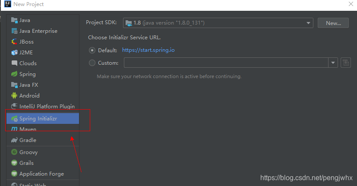Click the Java project type icon
Screen dimensions: 357x186
pos(14,20)
